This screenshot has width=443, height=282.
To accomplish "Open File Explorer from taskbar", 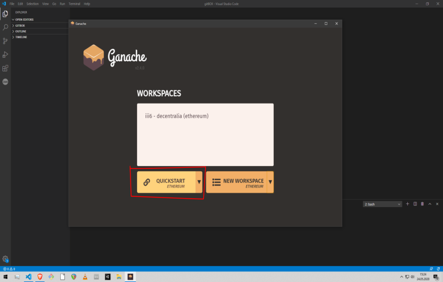I will tap(119, 277).
